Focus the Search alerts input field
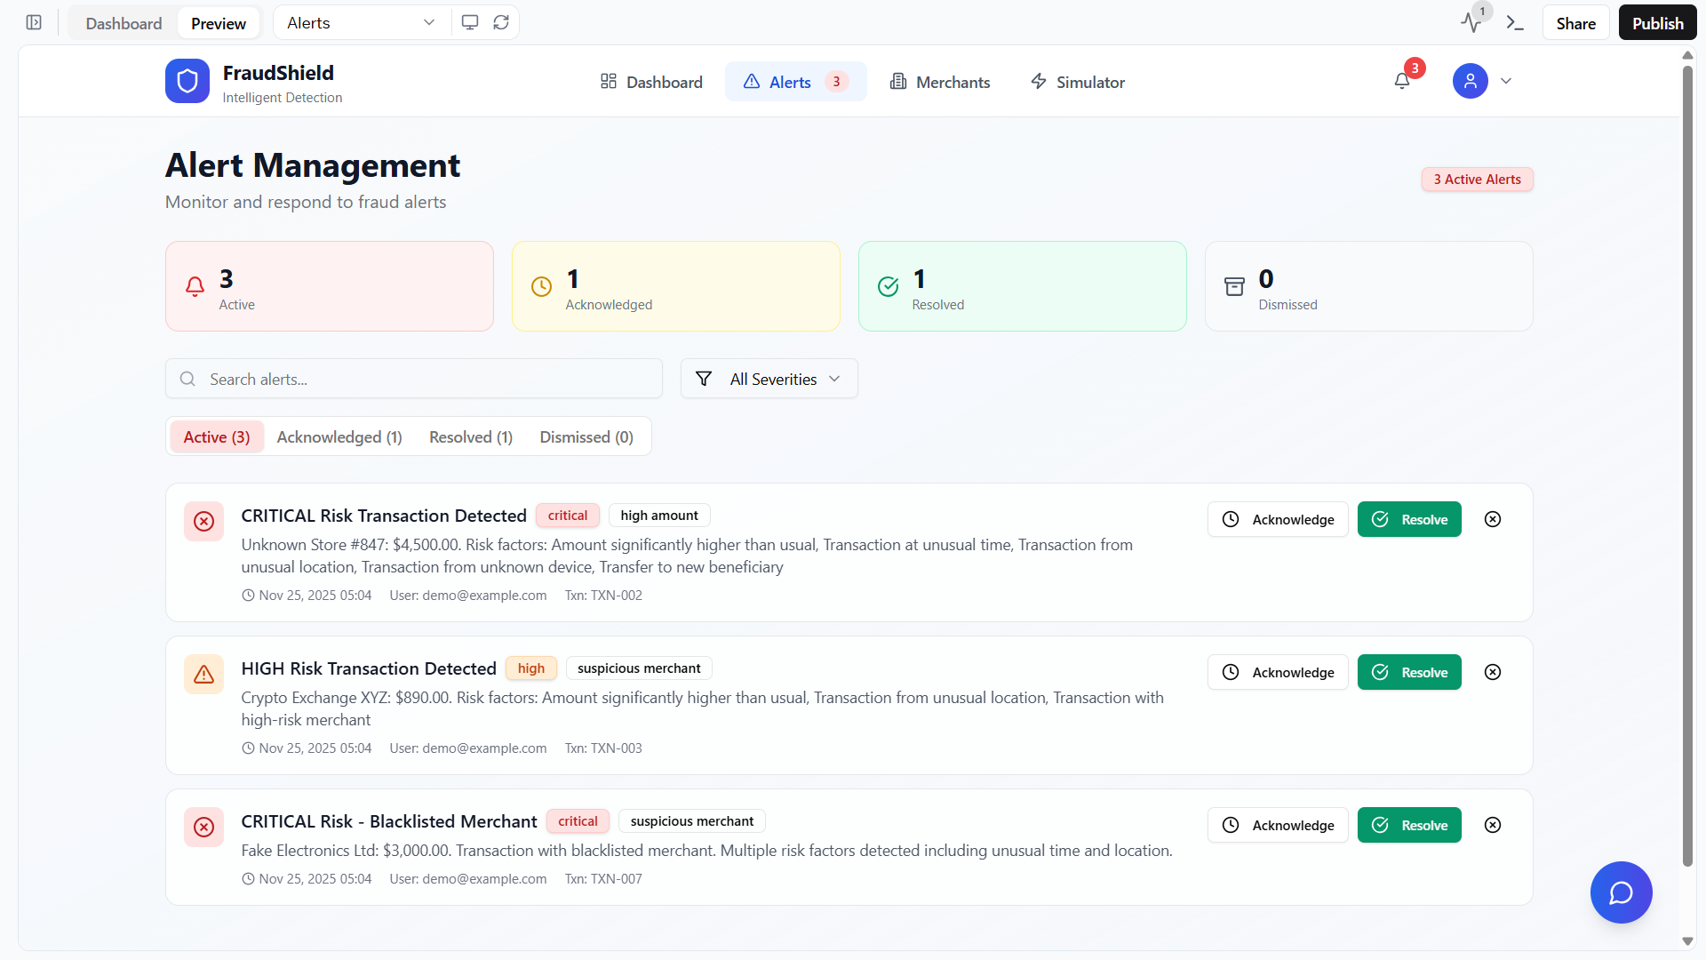The image size is (1706, 960). (414, 379)
